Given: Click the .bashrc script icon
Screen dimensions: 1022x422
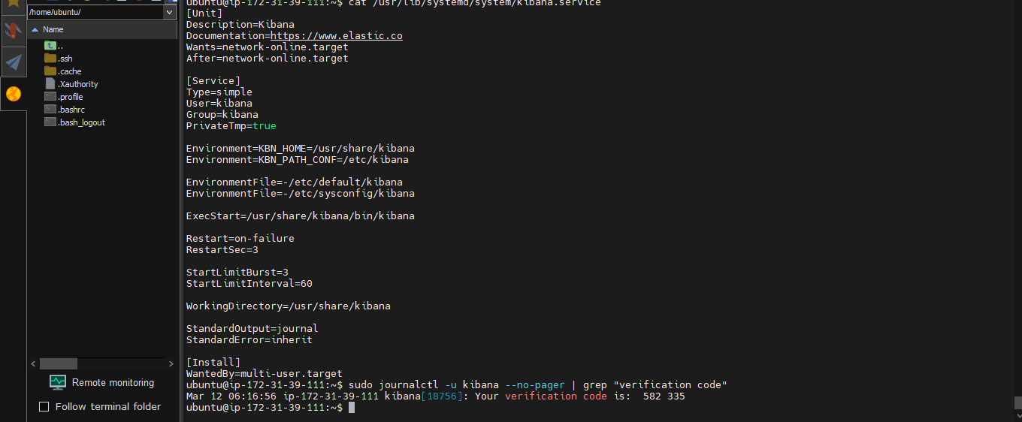Looking at the screenshot, I should (x=50, y=109).
